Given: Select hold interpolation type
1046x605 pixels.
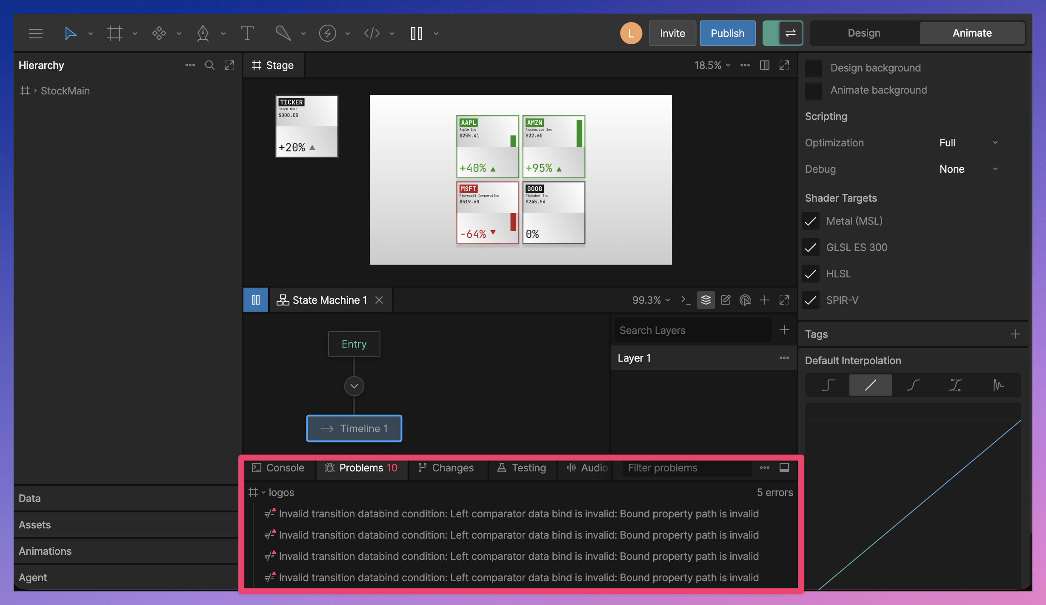Looking at the screenshot, I should (x=828, y=385).
